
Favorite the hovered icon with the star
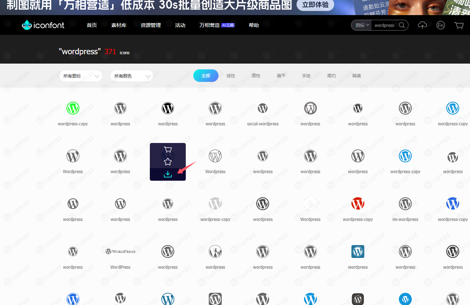[168, 162]
